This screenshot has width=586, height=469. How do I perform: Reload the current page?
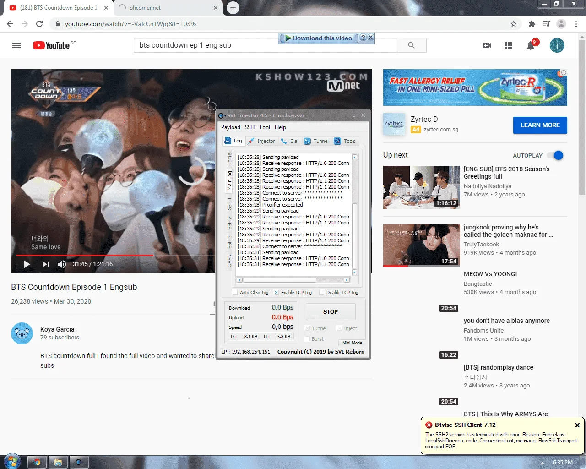pyautogui.click(x=39, y=24)
